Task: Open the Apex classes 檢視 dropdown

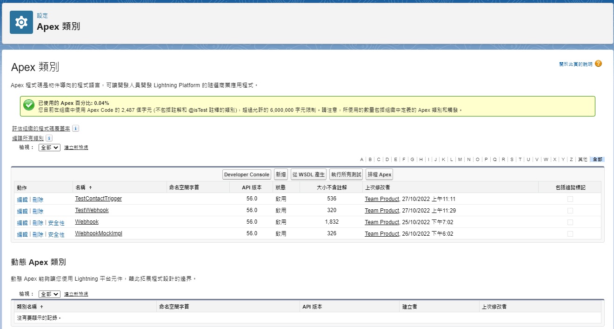Action: click(x=49, y=148)
